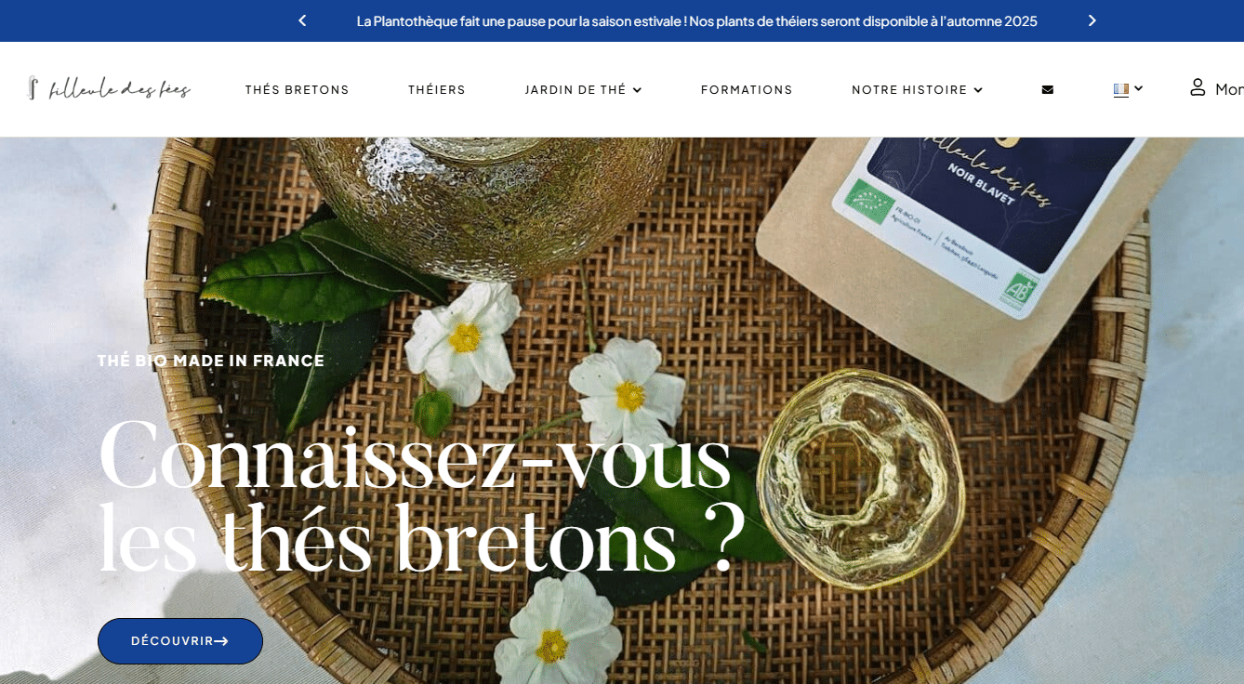Open the Formations menu item
The height and width of the screenshot is (684, 1244).
(747, 90)
